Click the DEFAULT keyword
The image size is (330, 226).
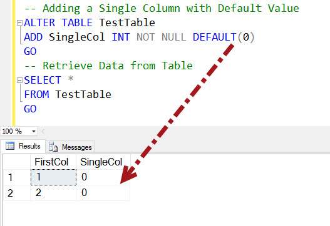(215, 37)
